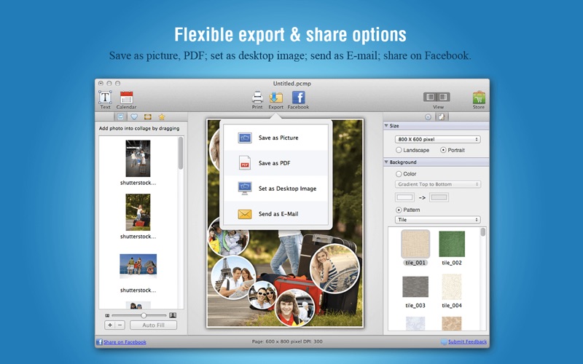Open the Share on Facebook link
583x364 pixels.
[x=125, y=342]
